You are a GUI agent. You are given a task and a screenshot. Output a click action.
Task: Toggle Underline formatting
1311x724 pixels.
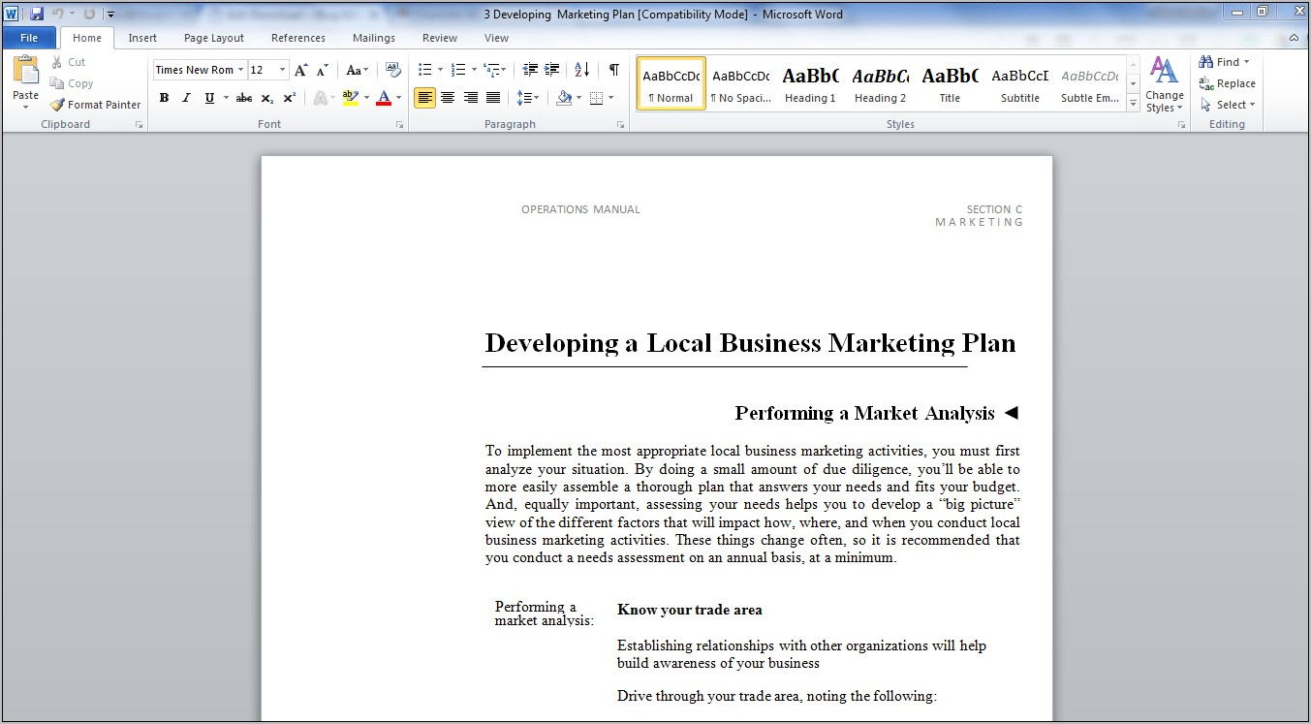click(209, 98)
